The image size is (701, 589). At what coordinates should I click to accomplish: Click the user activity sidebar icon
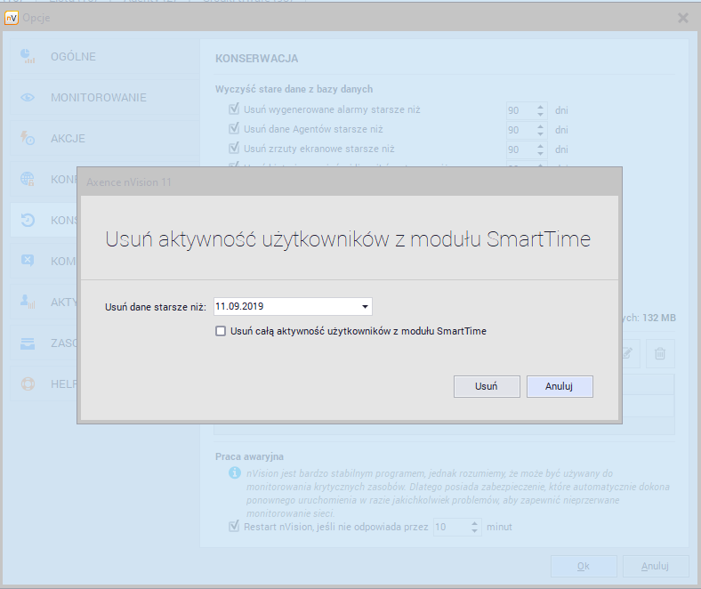28,302
